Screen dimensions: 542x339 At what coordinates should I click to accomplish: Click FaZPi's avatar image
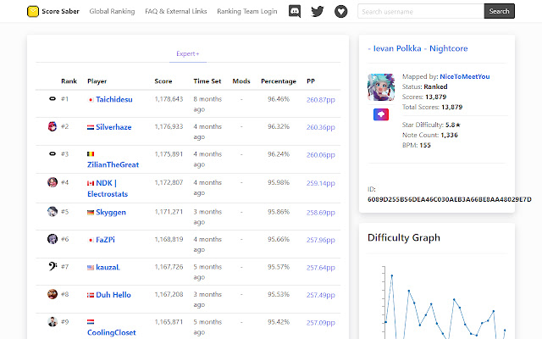53,239
